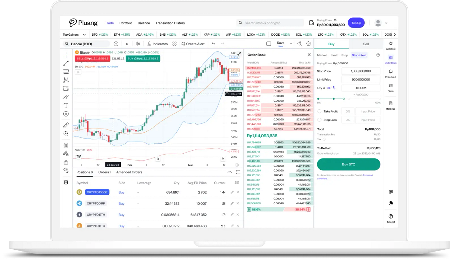
Task: Open the Balance nav tab
Action: pyautogui.click(x=144, y=23)
